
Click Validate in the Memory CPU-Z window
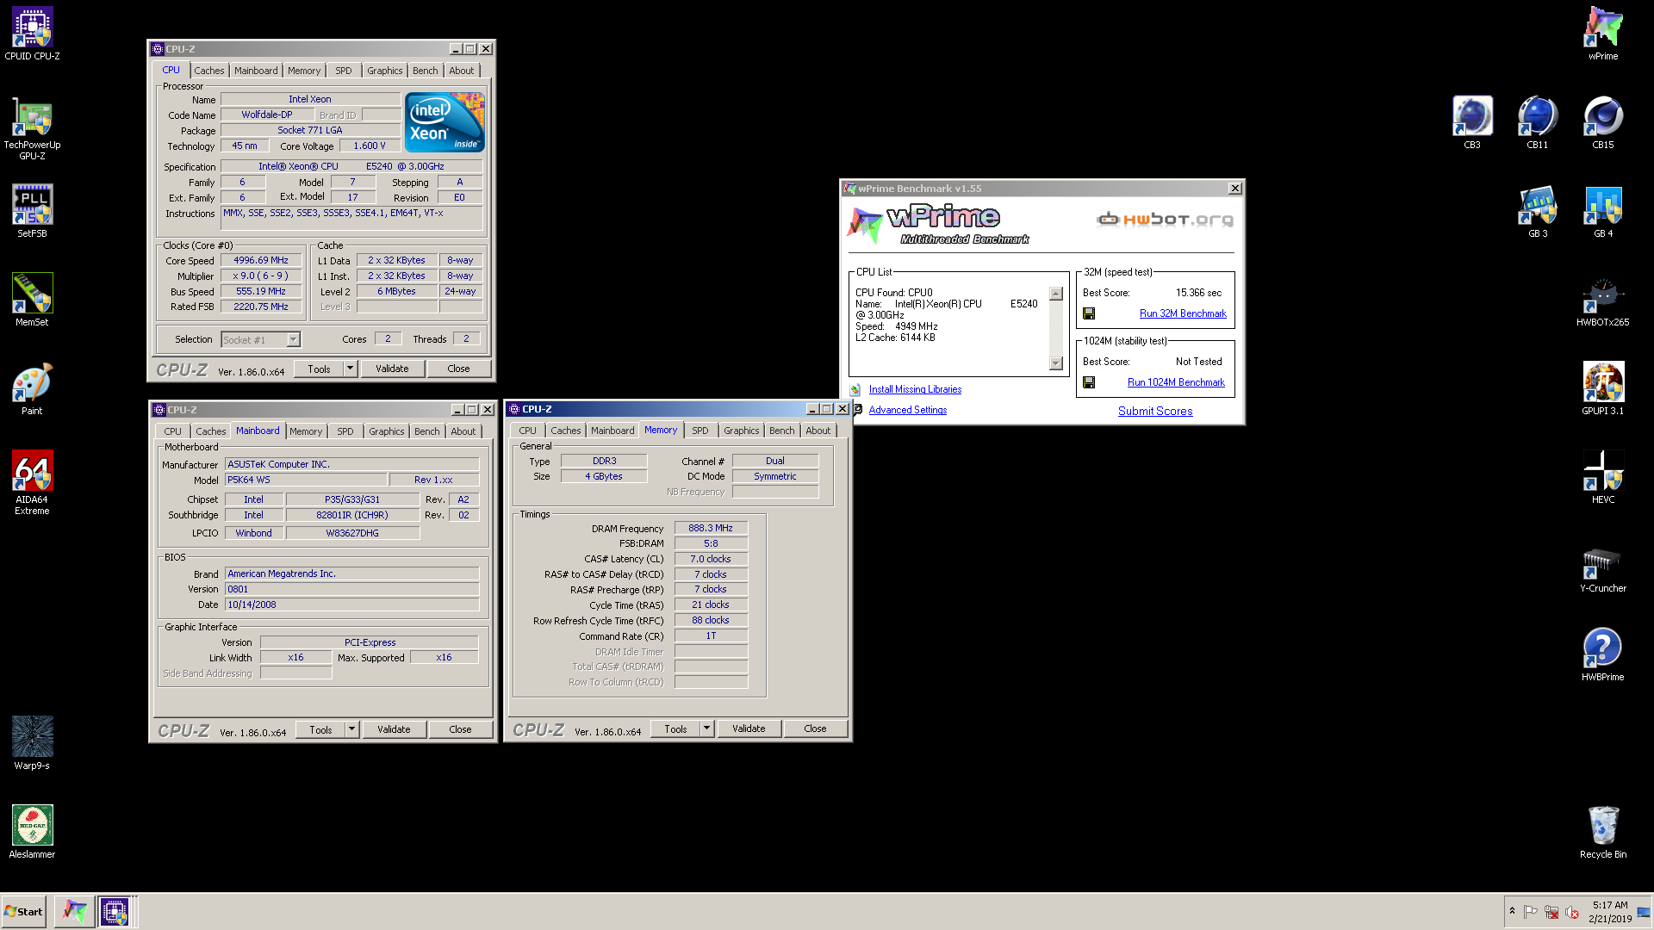tap(748, 728)
